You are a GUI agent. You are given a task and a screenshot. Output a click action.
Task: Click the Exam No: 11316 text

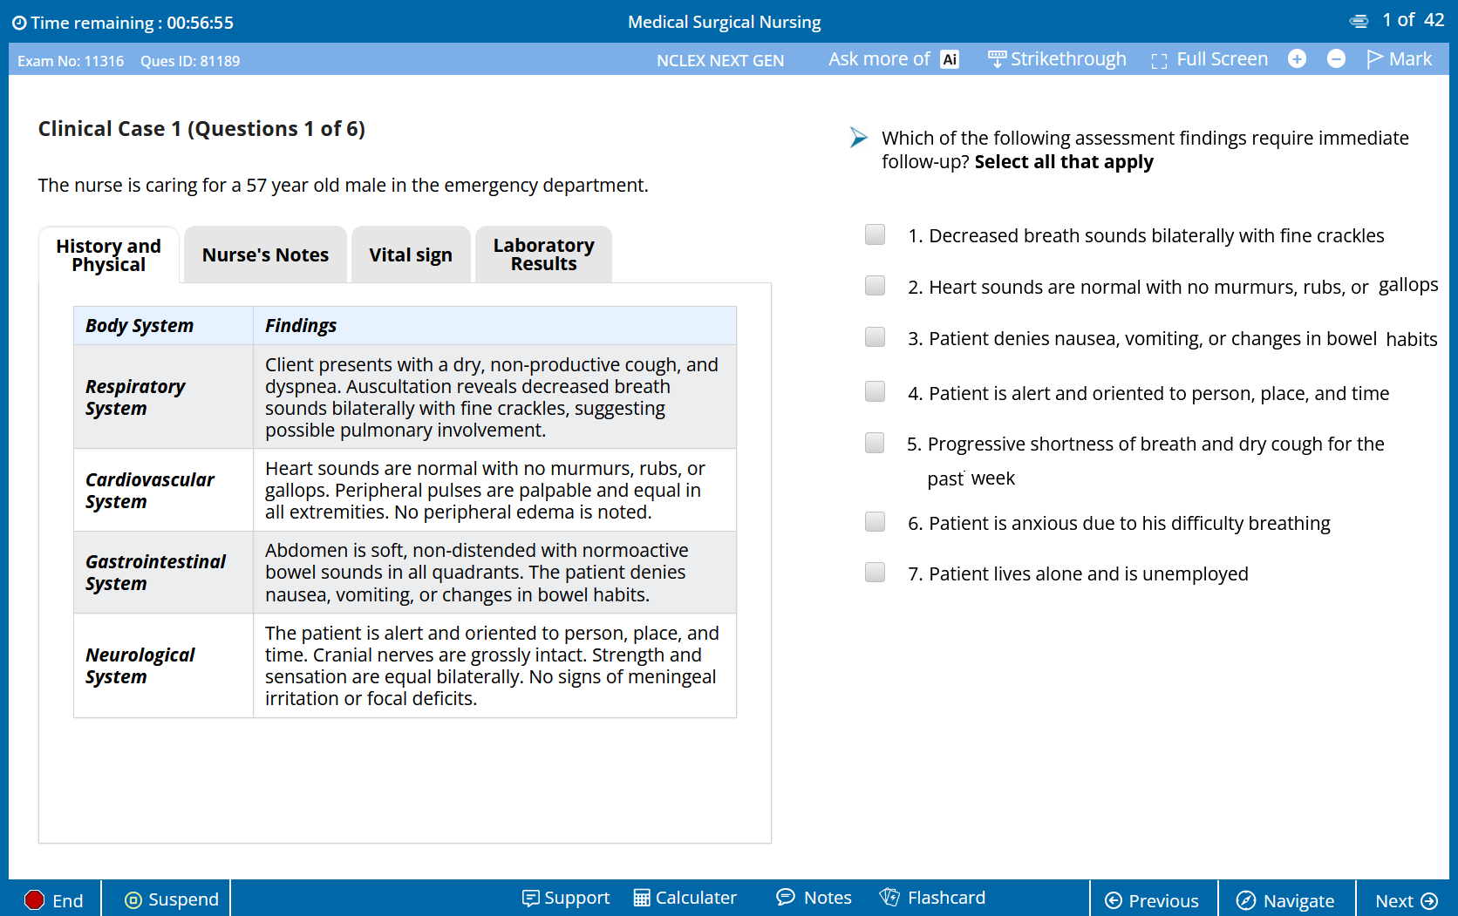[71, 61]
